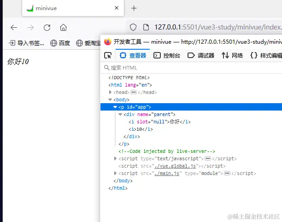The image size is (282, 222).
Task: Click ellipsis badge in text/javascript script
Action: [x=208, y=158]
